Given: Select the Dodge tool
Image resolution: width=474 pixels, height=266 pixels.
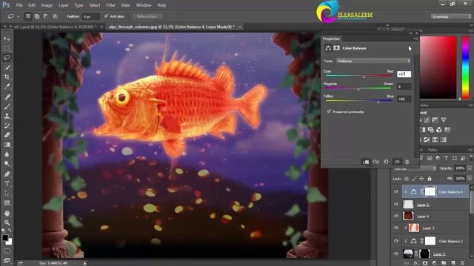Looking at the screenshot, I should (7, 164).
